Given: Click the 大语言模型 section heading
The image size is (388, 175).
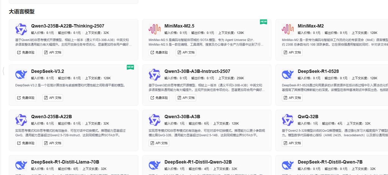Looking at the screenshot, I should tap(22, 12).
